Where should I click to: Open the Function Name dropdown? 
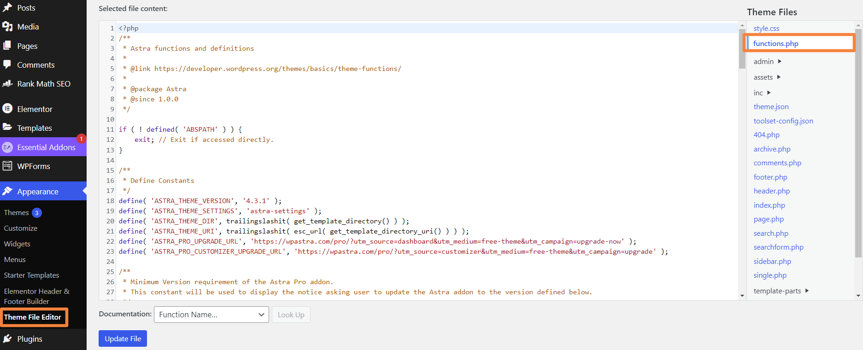pos(211,315)
